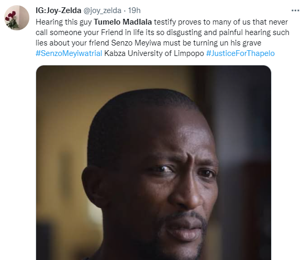Click the bold Tumelo Madlala name
302x260 pixels.
[122, 22]
